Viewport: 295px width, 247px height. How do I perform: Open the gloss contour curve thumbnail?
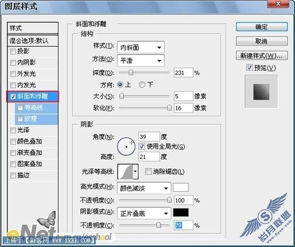[125, 171]
